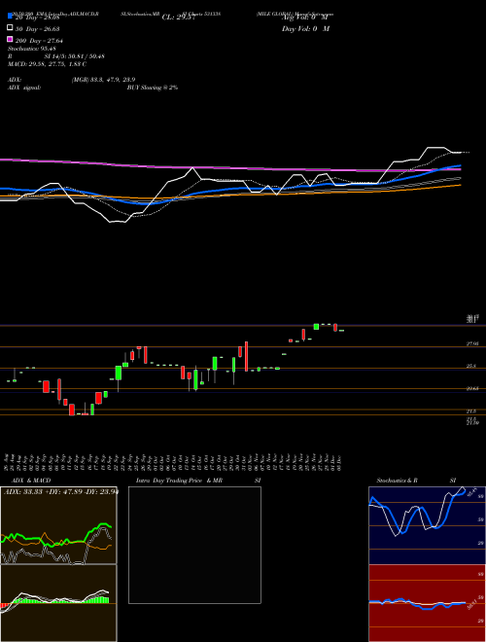Screen dimensions: 486x642
Task: Click the 'Avg Vol: 0 M' label
Action: pyautogui.click(x=305, y=18)
